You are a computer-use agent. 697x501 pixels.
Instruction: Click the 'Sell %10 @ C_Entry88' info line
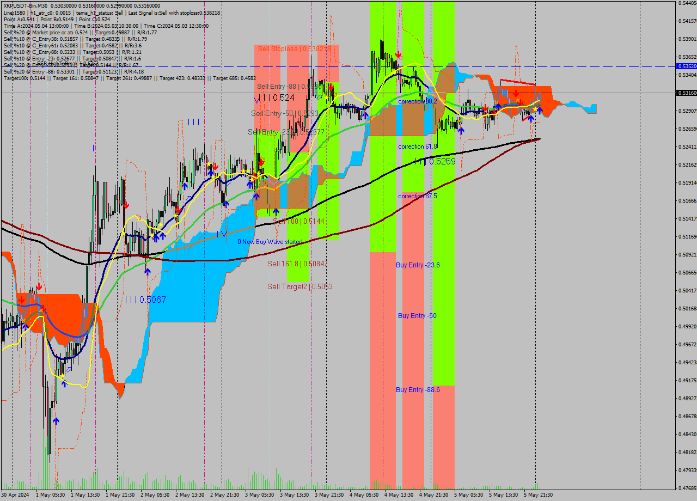point(72,52)
